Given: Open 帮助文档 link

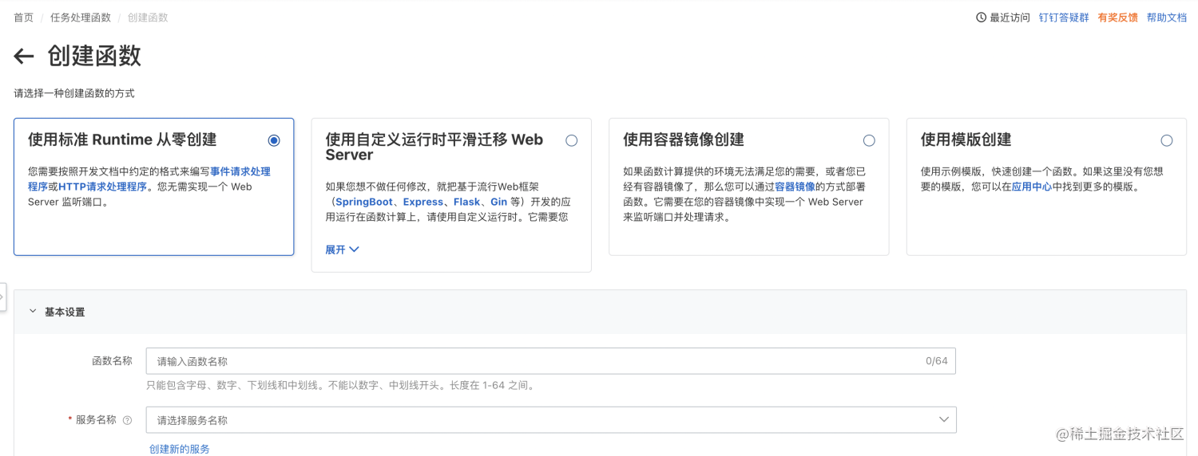Looking at the screenshot, I should (x=1167, y=18).
